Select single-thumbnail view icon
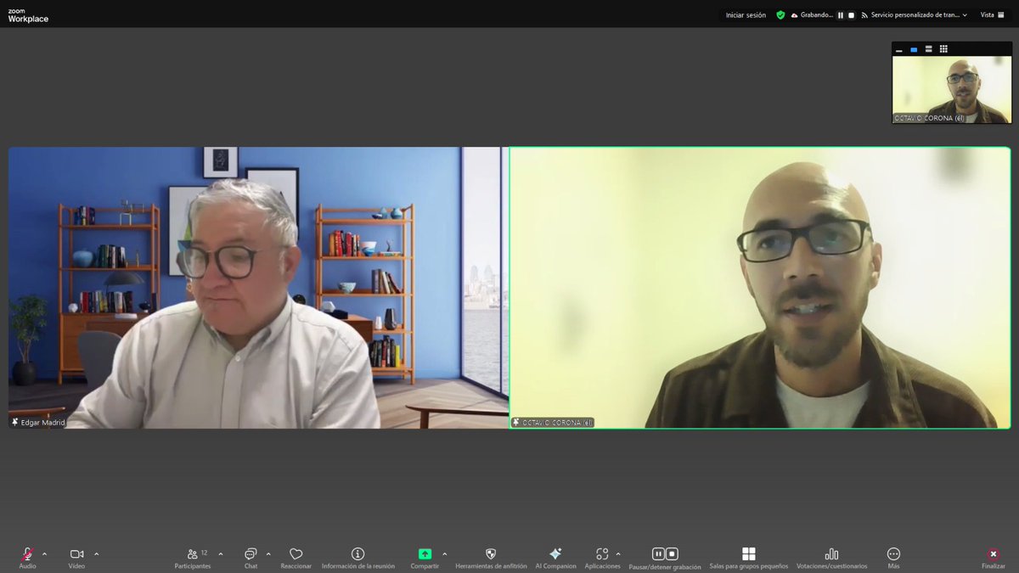 (914, 49)
